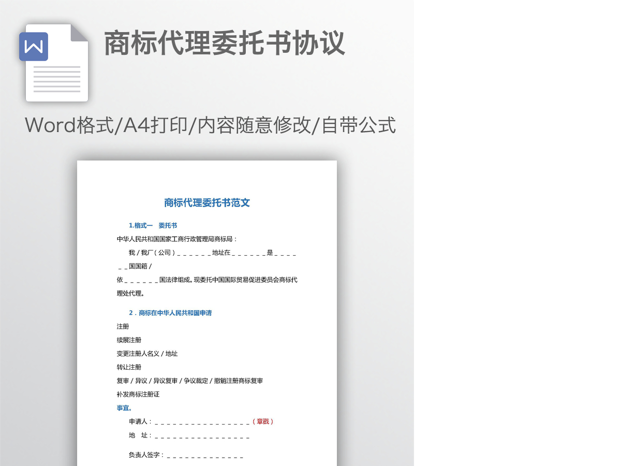Image resolution: width=621 pixels, height=466 pixels.
Task: Click the line starting 依＿＿＿＿＿＿国法律组成
Action: (207, 280)
